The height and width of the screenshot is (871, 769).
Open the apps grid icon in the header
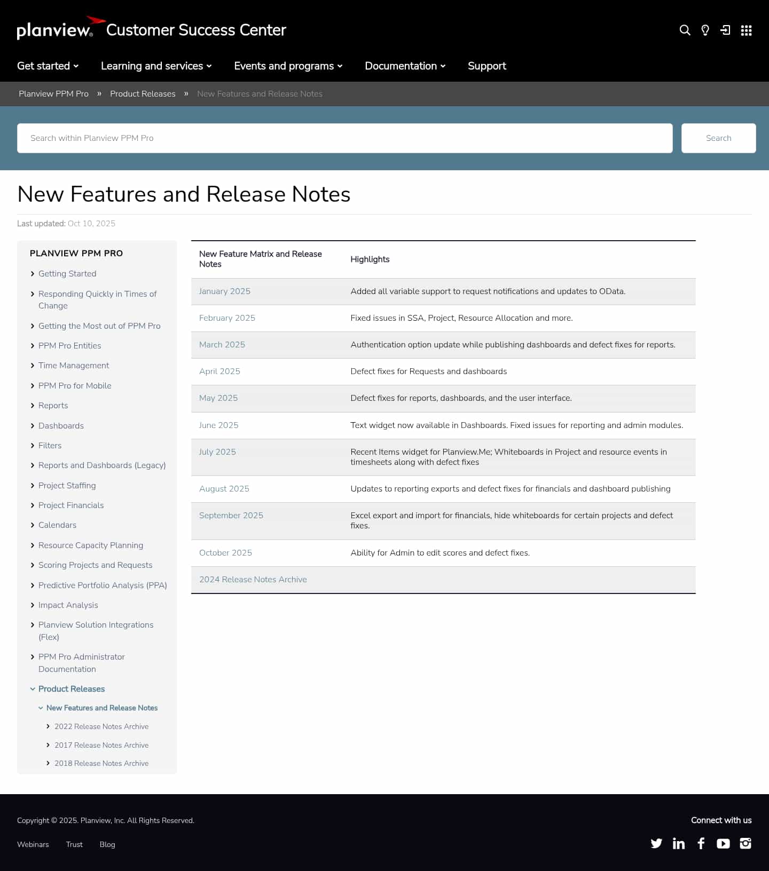pyautogui.click(x=746, y=30)
